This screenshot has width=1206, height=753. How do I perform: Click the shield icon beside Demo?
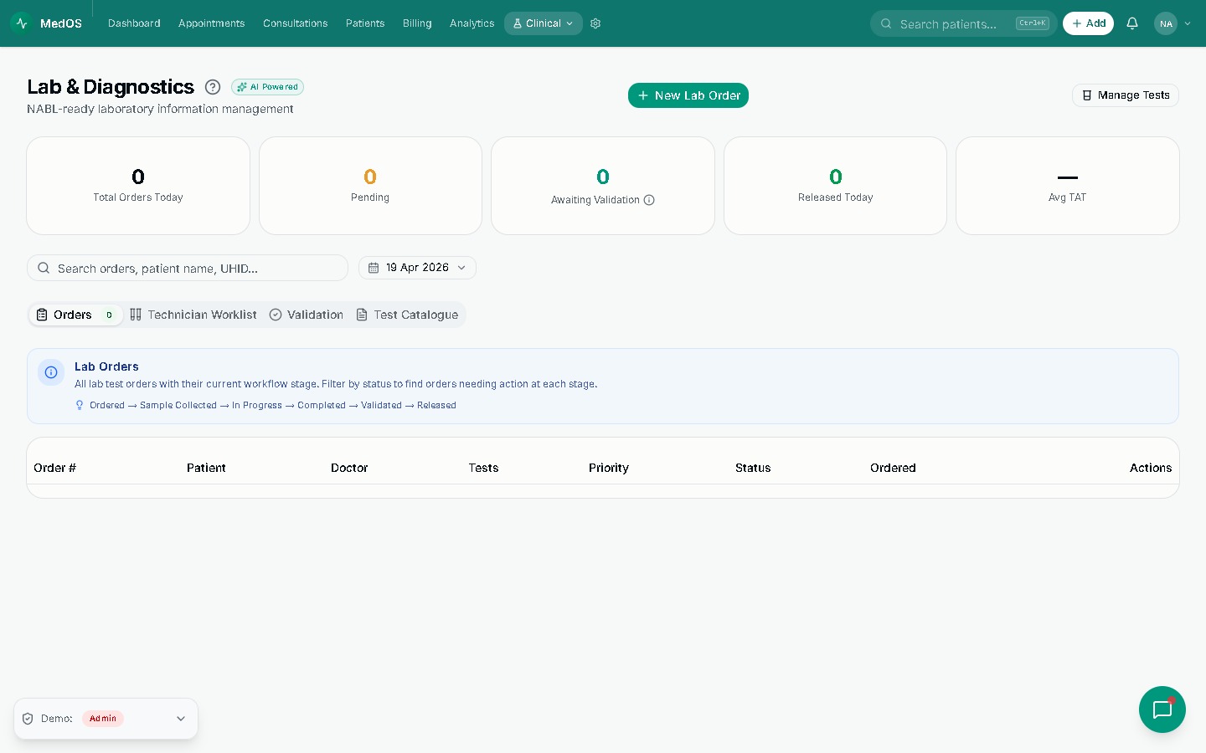click(28, 719)
